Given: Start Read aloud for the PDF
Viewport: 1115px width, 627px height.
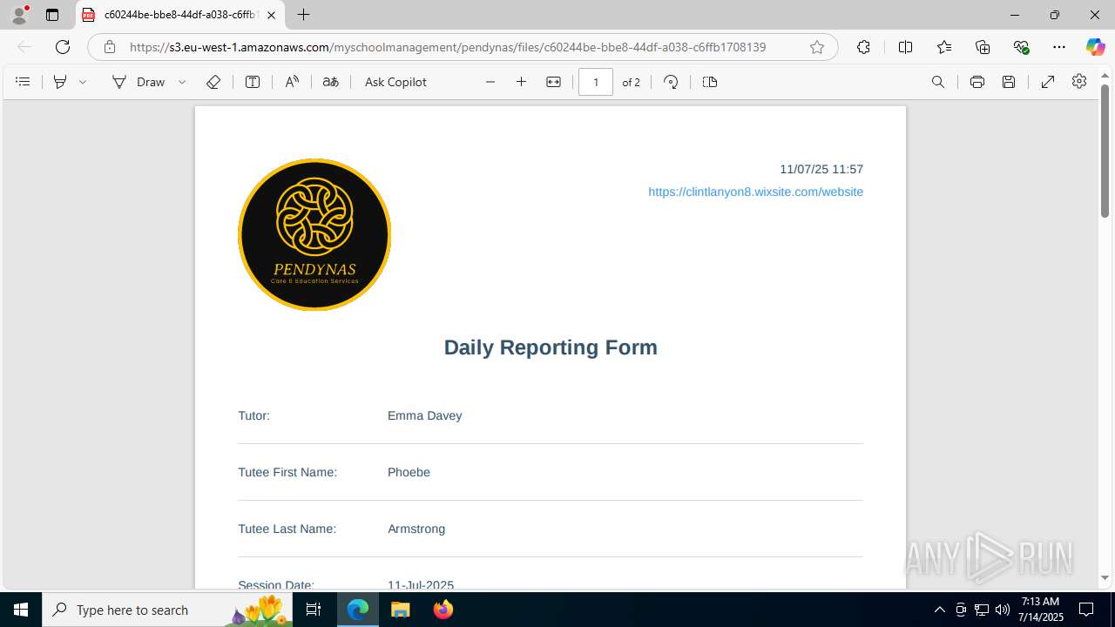Looking at the screenshot, I should [x=292, y=82].
